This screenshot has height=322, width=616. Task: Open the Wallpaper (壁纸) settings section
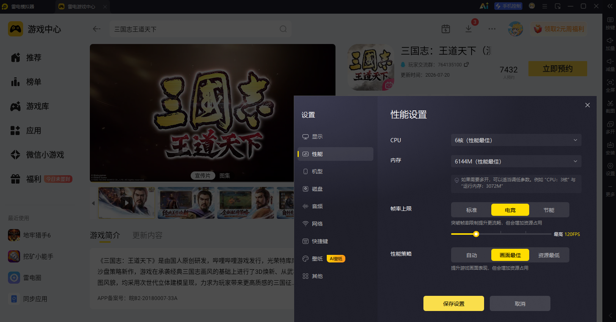pyautogui.click(x=335, y=259)
